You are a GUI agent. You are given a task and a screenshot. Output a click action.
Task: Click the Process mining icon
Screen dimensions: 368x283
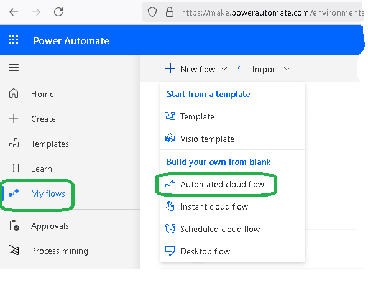click(x=14, y=250)
